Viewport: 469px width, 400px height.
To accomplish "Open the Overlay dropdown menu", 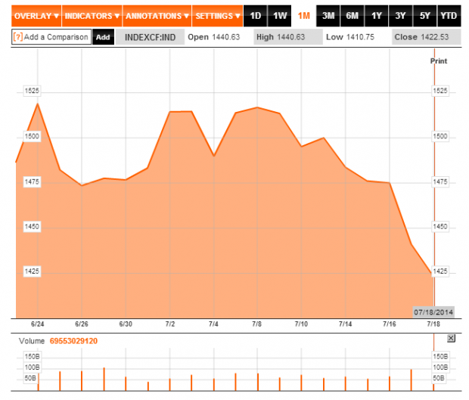I will [x=36, y=15].
